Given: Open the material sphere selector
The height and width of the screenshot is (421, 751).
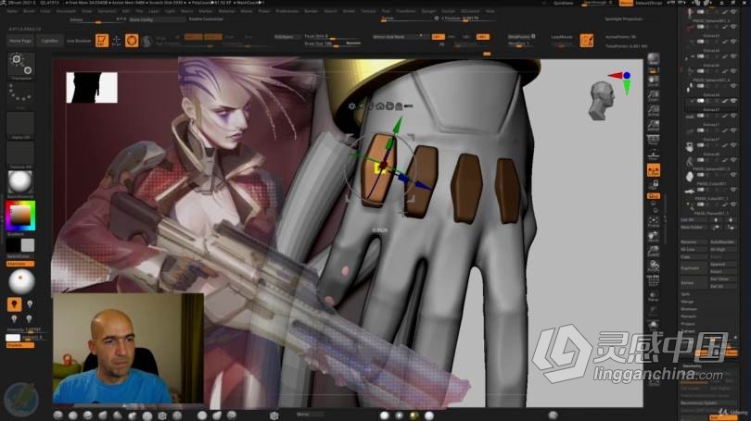Looking at the screenshot, I should click(x=20, y=182).
